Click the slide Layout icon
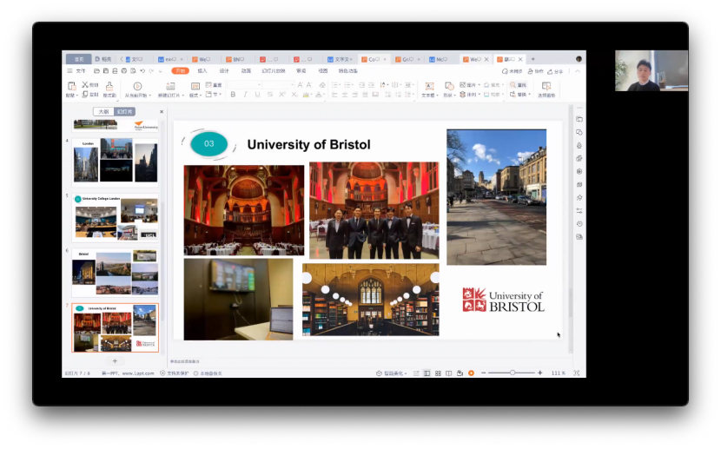This screenshot has width=721, height=449. [x=195, y=86]
